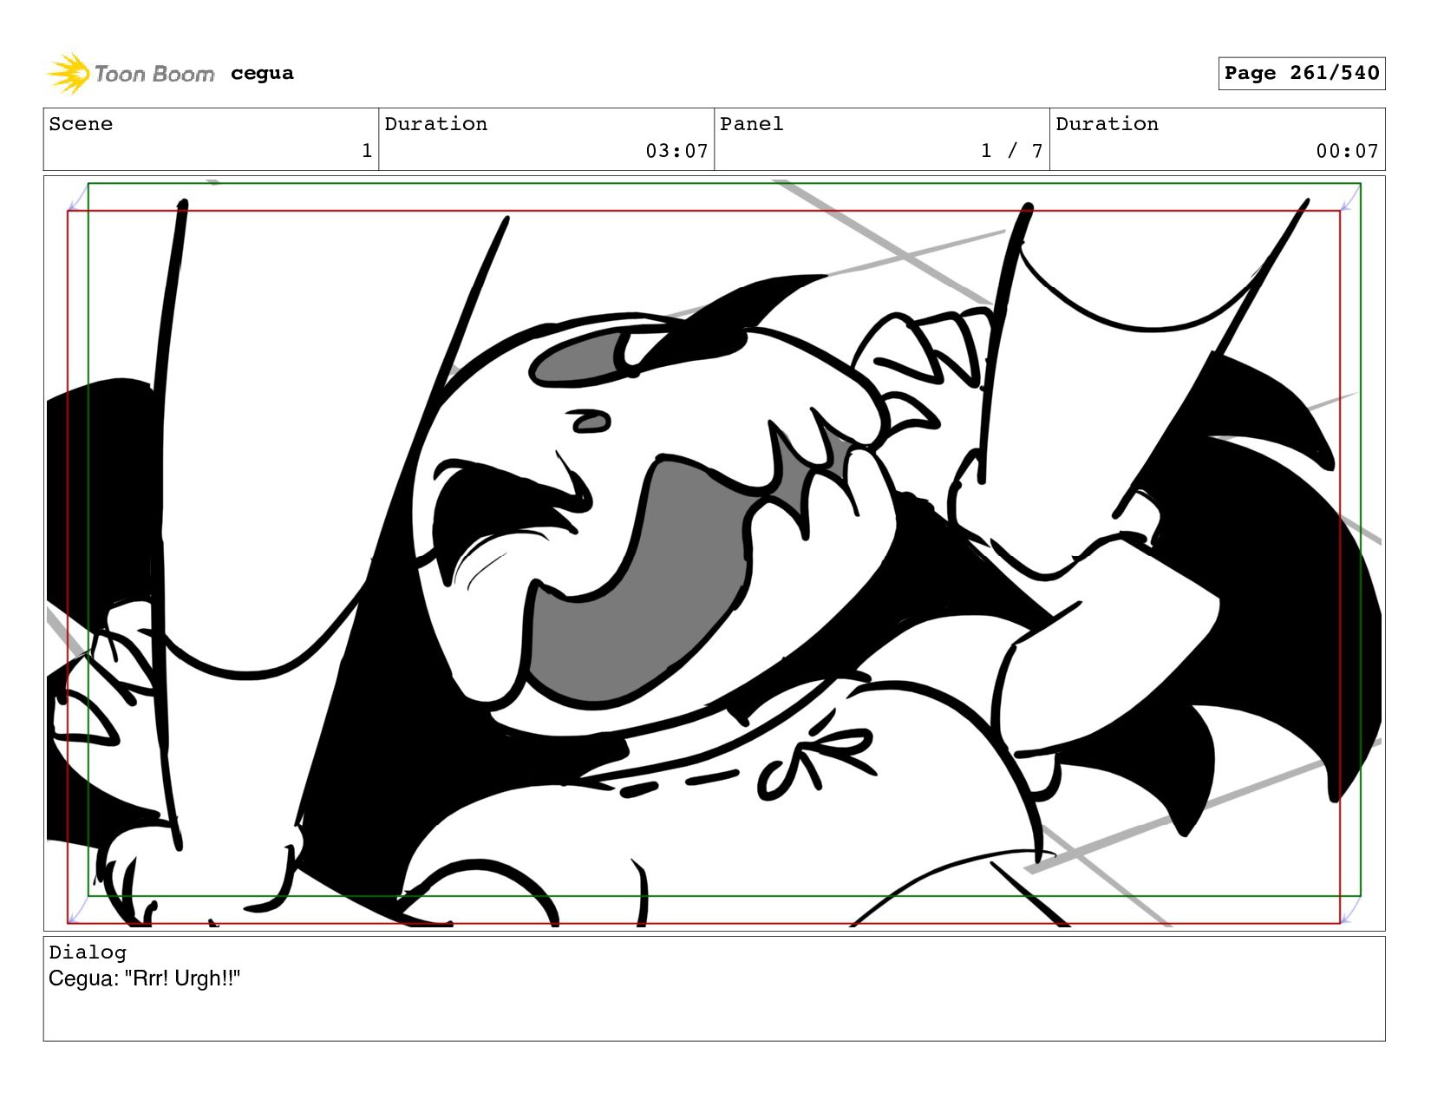This screenshot has width=1431, height=1106.
Task: Click the dialog line 'Cegua: "Rrr! Urgh!!"'
Action: (144, 978)
